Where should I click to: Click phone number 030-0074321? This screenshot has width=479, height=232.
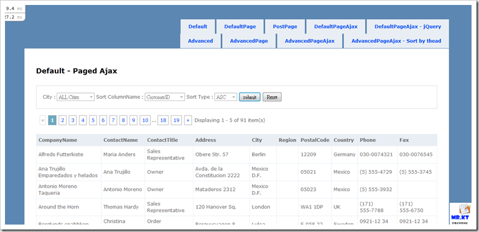coord(376,154)
